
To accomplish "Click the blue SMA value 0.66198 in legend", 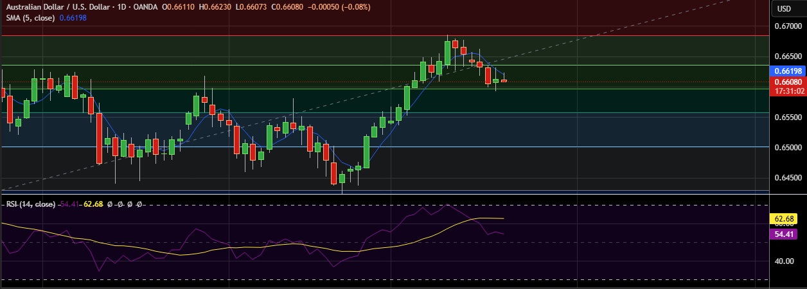I will (73, 17).
